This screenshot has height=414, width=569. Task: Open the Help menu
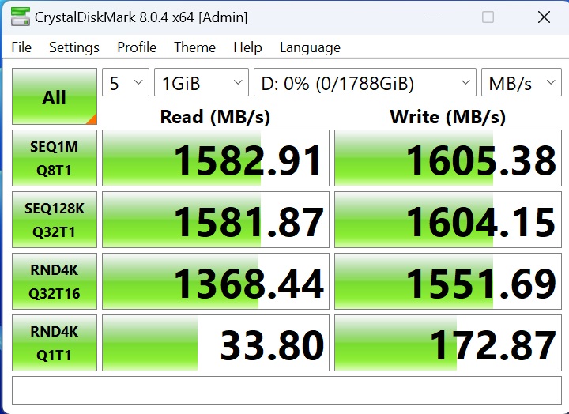coord(247,47)
